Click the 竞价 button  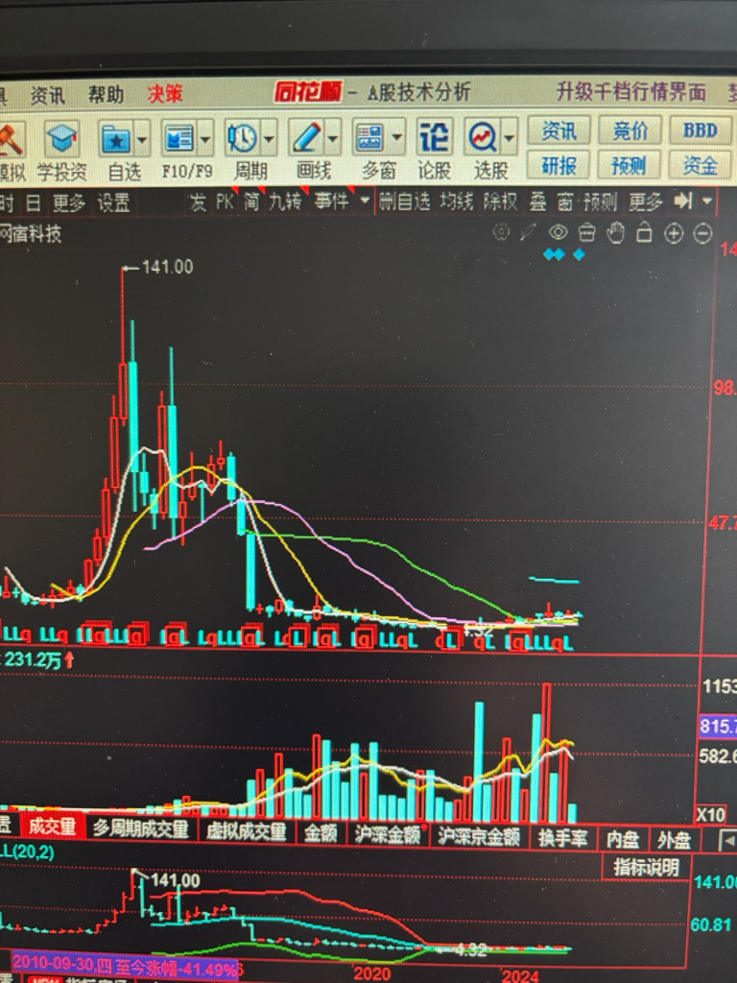[630, 131]
